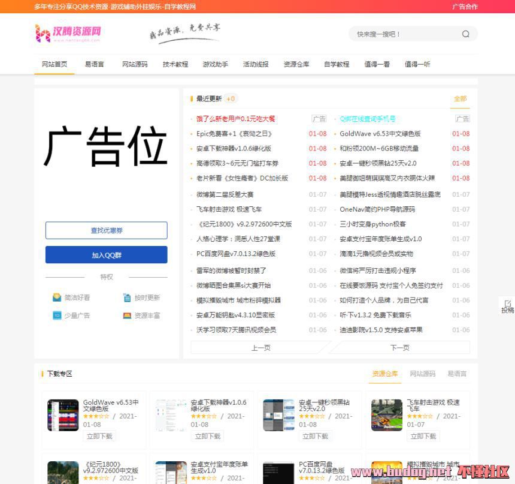Open 听·下v1.3.2 免费下载音乐 post
Screen dimensions: 515x484
(x=375, y=315)
